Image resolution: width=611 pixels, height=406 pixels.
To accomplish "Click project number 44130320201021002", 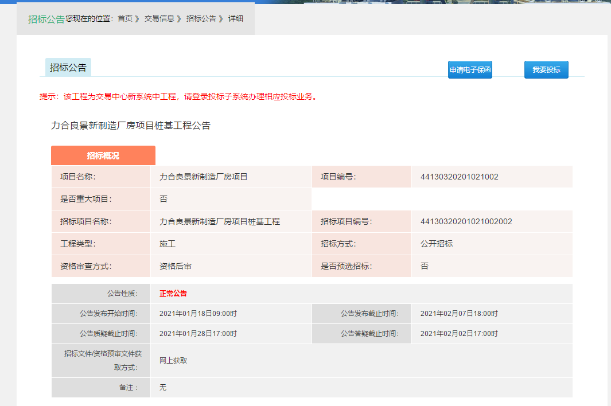I will (x=459, y=177).
